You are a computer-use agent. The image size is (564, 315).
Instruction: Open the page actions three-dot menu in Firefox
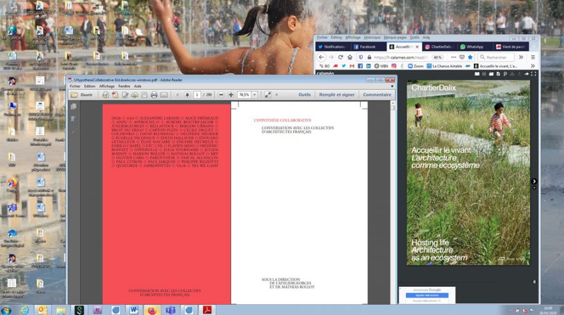[453, 57]
